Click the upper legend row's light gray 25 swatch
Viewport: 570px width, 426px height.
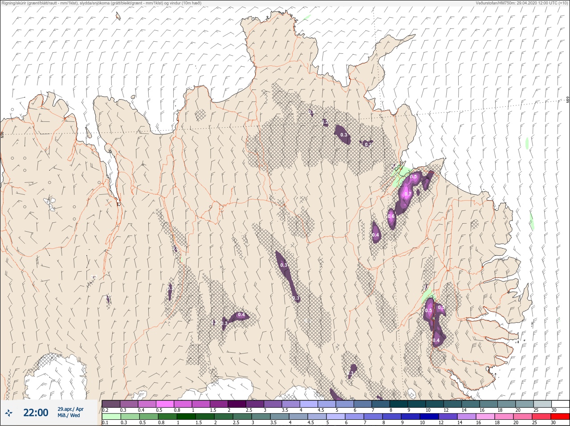[542, 404]
